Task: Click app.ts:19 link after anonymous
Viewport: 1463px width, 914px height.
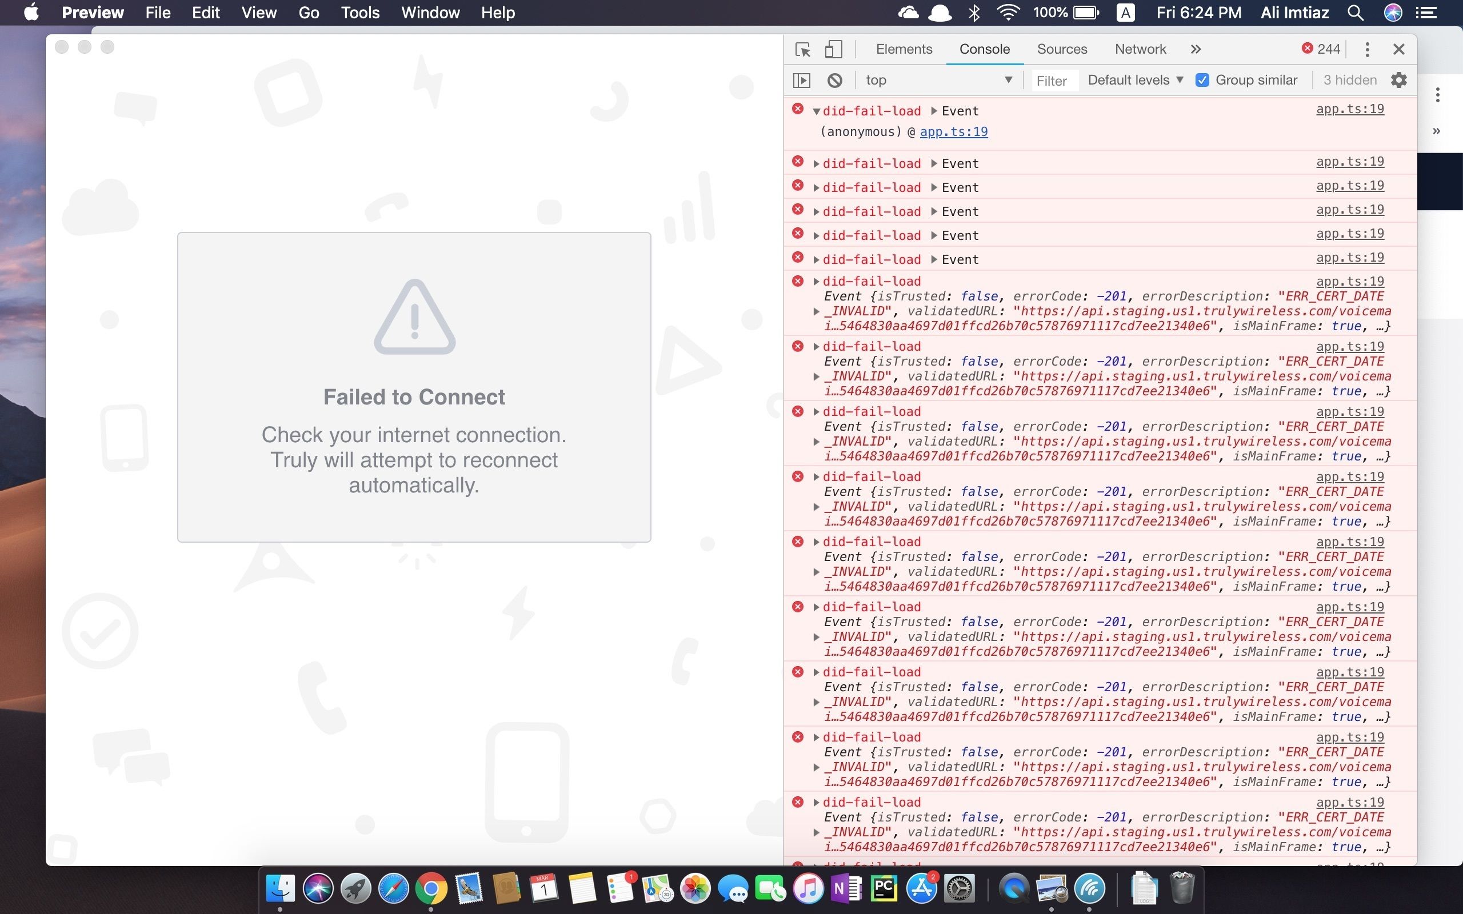Action: 953,132
